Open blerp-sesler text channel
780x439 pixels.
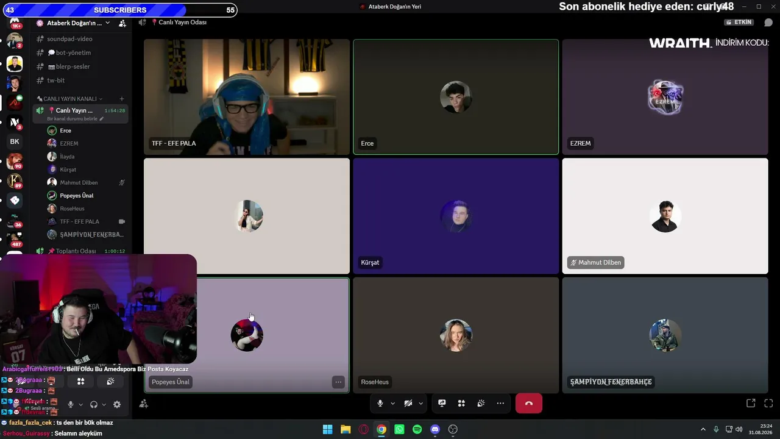80,66
